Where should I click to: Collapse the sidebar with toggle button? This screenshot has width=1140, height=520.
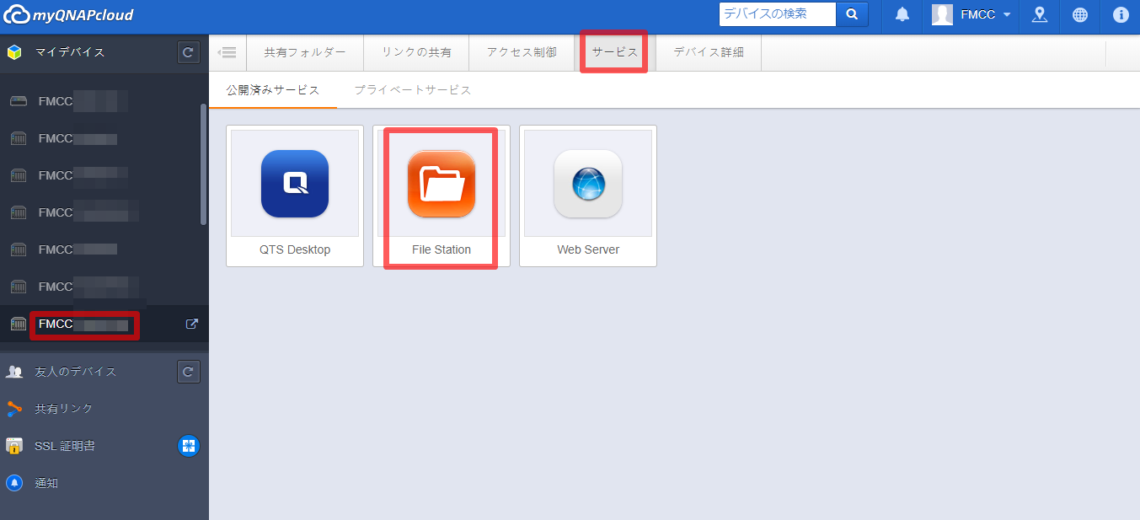[227, 52]
